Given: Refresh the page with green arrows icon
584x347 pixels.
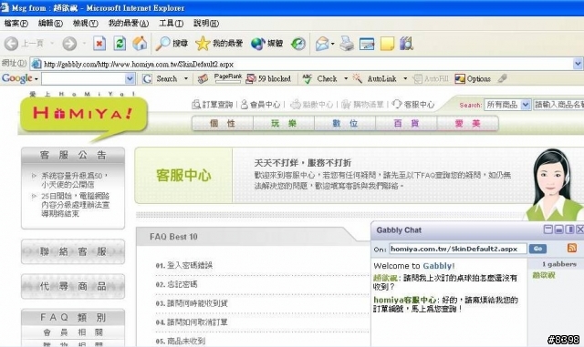Looking at the screenshot, I should [120, 44].
